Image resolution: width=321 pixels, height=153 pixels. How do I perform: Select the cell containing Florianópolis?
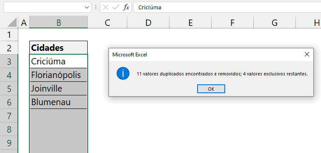tap(59, 75)
